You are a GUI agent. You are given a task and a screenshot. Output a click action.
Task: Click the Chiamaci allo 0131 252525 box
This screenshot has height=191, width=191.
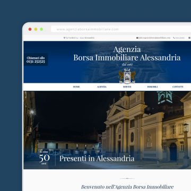(36, 60)
